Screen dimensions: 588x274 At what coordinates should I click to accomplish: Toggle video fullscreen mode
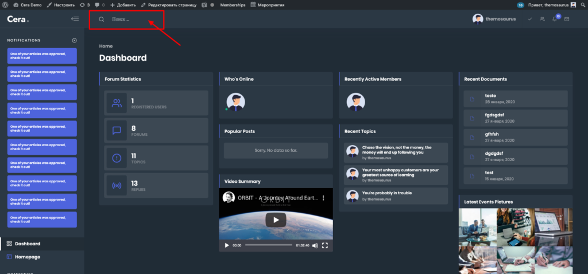click(325, 245)
